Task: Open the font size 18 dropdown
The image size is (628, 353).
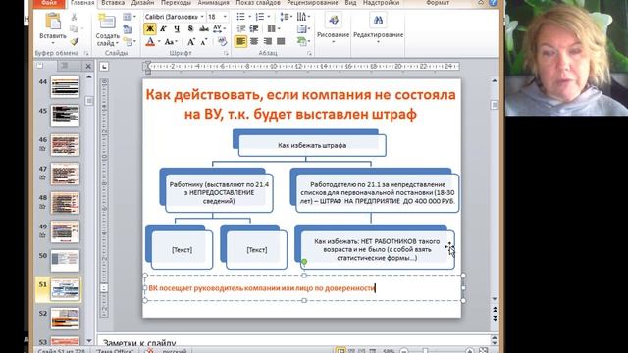Action: [225, 17]
